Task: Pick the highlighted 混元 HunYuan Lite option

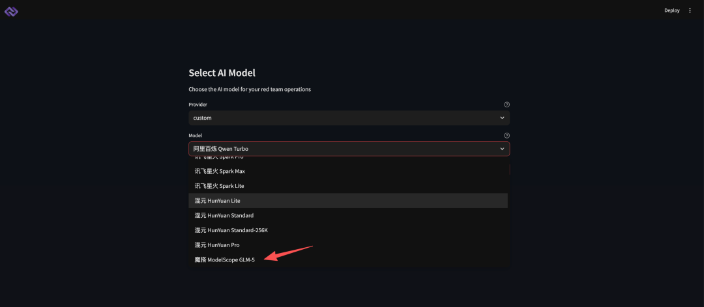Action: [x=218, y=200]
